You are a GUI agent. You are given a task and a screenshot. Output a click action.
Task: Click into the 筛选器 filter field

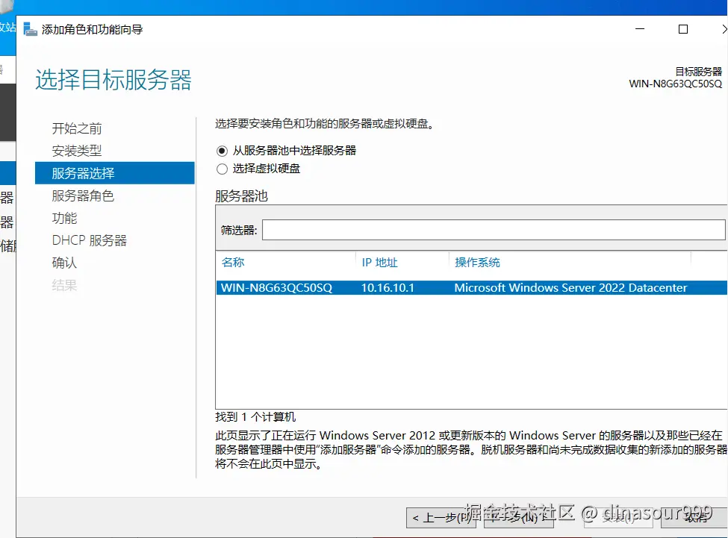(494, 230)
